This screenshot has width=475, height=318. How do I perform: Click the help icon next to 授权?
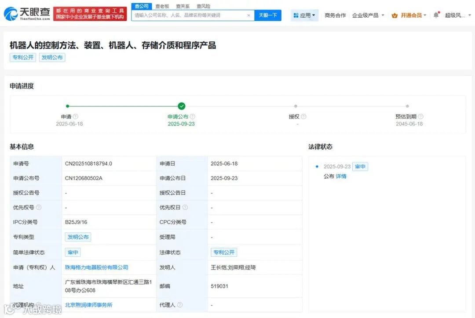[303, 117]
